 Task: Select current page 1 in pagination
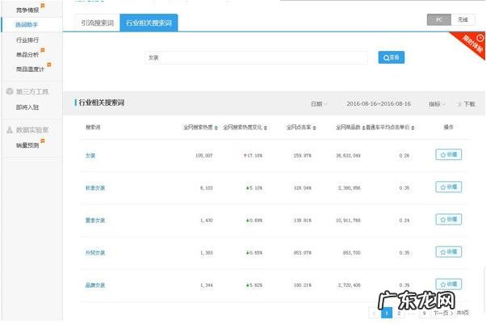coord(387,313)
